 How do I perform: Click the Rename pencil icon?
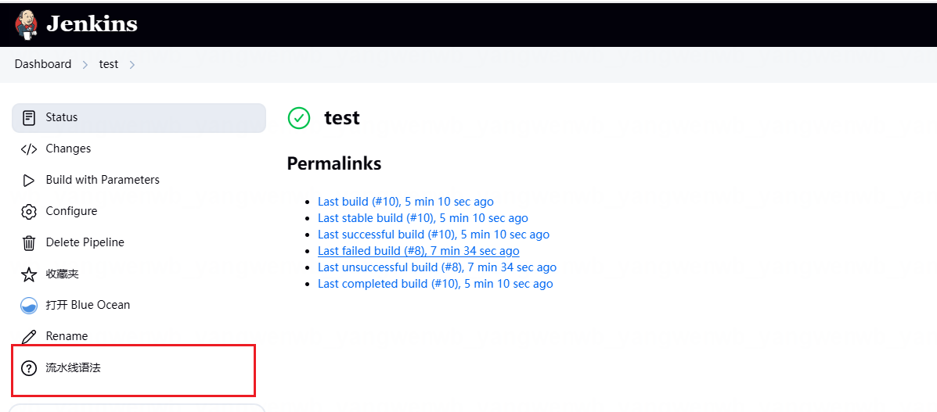click(x=29, y=337)
